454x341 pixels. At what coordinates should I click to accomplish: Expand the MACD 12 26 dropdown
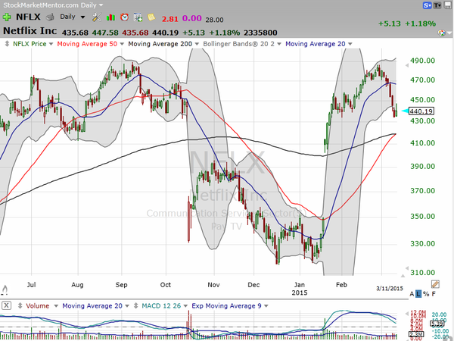185,306
